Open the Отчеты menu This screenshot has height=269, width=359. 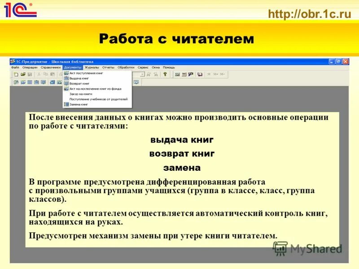[108, 68]
